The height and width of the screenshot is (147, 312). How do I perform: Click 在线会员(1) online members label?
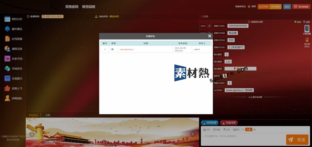(240, 7)
